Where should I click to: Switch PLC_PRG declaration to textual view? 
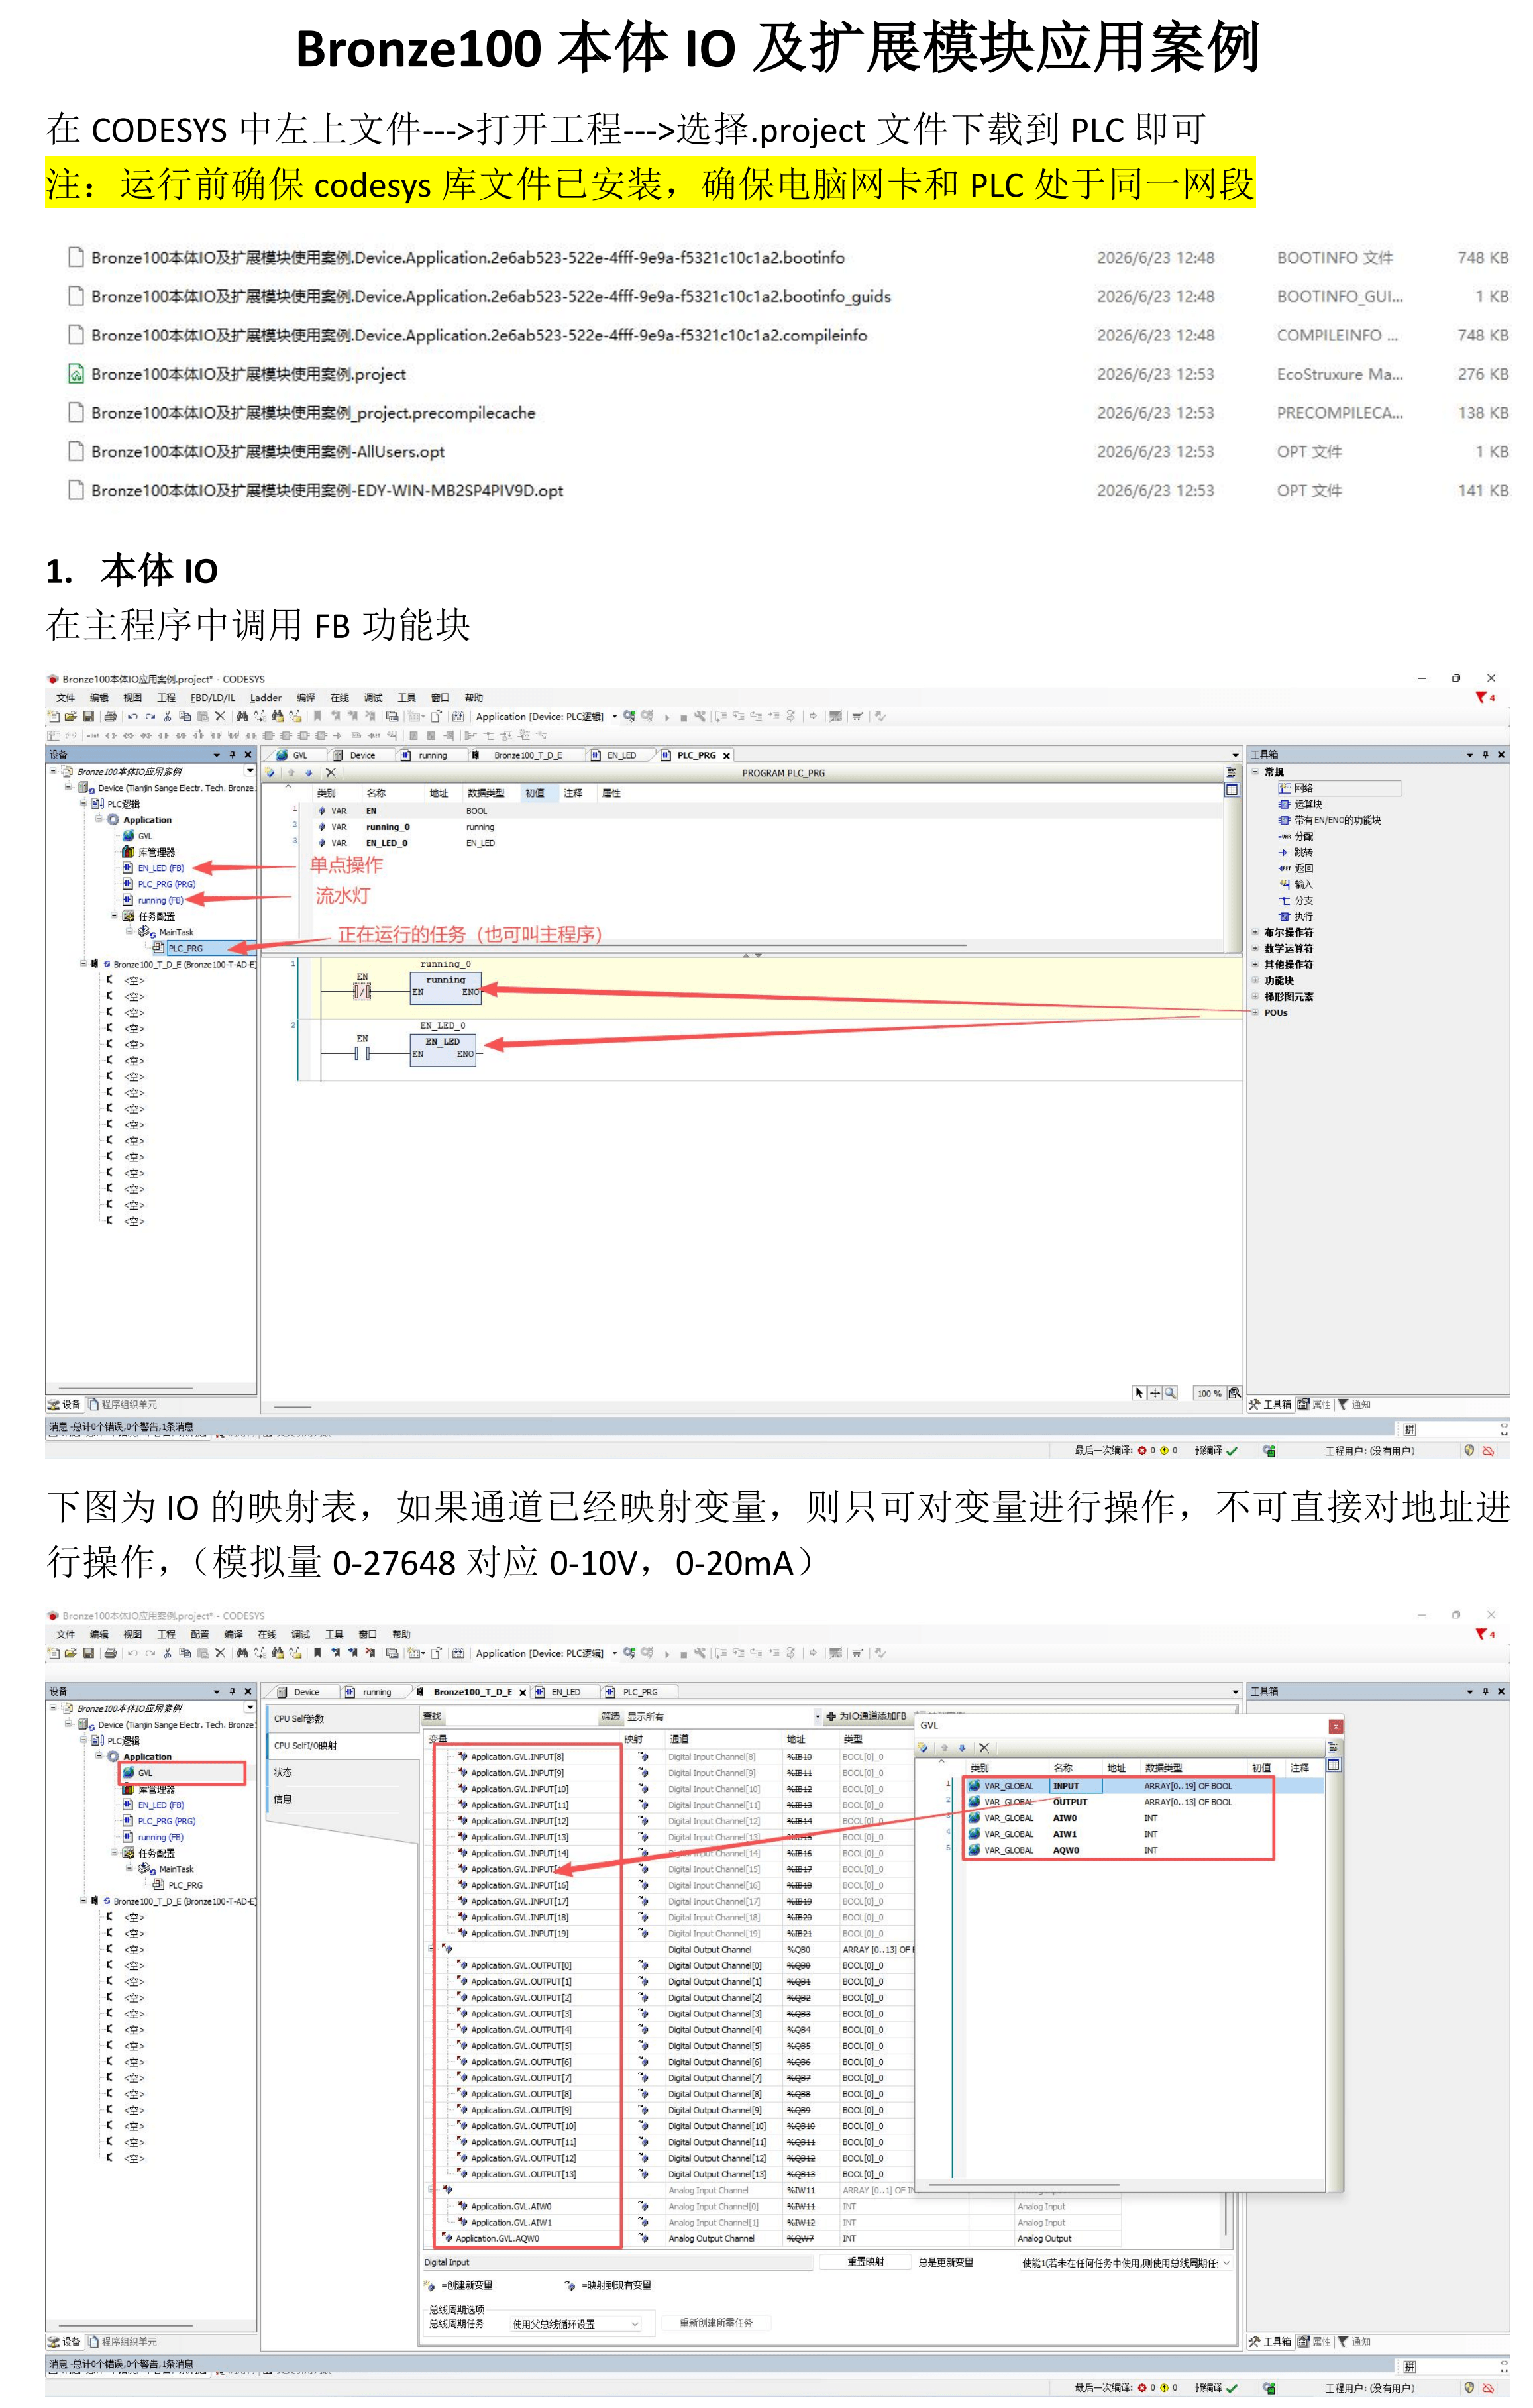1232,773
